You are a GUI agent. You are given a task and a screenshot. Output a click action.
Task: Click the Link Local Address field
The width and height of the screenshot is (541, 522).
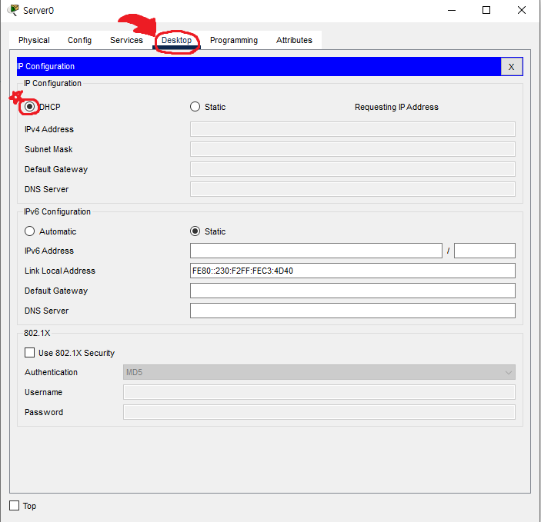pos(352,271)
